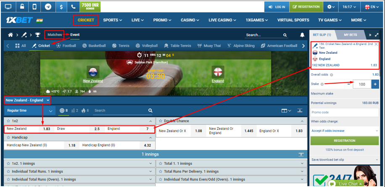Favorite the 1x2 market star
Screen dimensions: 385x187
pyautogui.click(x=8, y=121)
